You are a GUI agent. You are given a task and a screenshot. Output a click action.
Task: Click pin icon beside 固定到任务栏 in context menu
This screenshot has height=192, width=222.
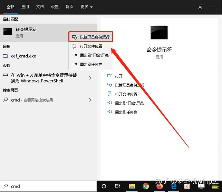(75, 64)
